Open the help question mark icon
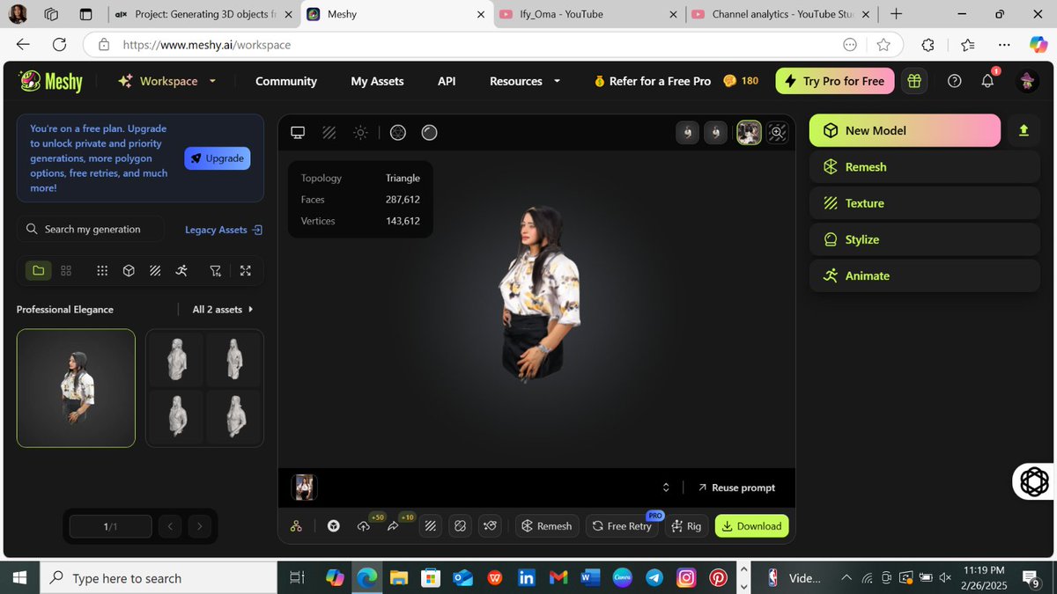The width and height of the screenshot is (1057, 594). [x=955, y=81]
